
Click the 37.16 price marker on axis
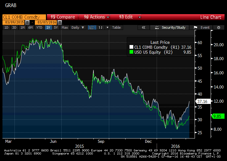(203, 101)
